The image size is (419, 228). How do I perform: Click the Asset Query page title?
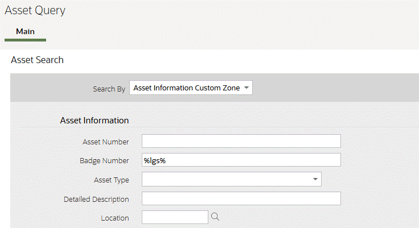pos(35,10)
